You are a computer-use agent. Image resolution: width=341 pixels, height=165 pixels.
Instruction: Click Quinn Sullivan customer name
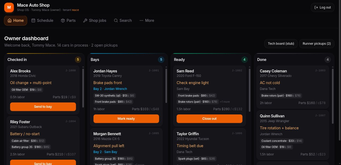272,116
